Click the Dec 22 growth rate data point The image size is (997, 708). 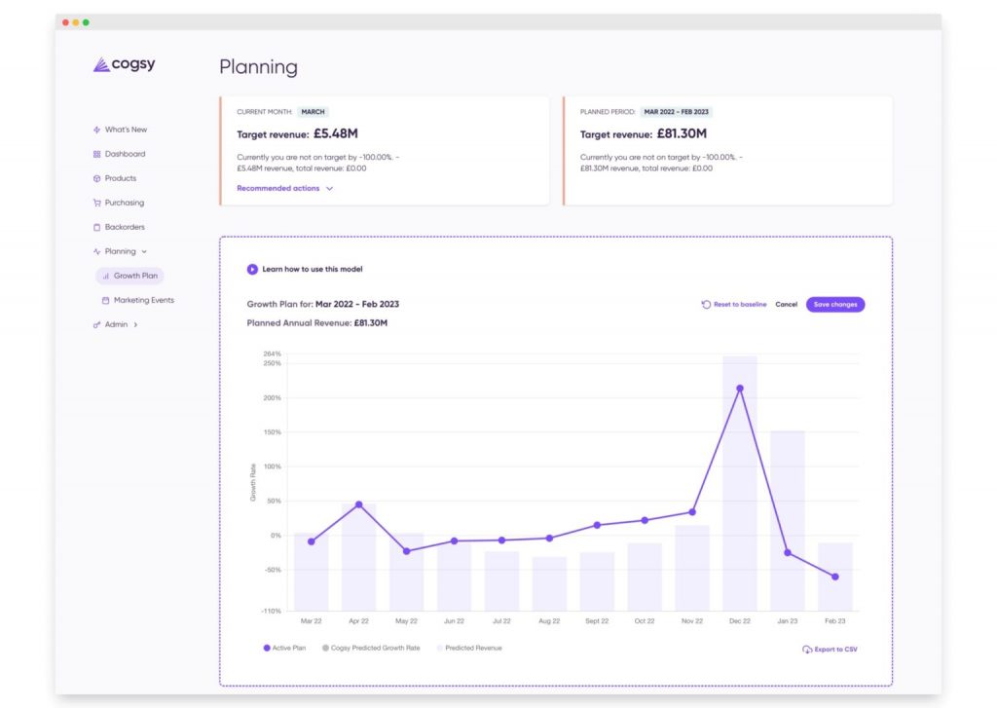[x=740, y=389]
